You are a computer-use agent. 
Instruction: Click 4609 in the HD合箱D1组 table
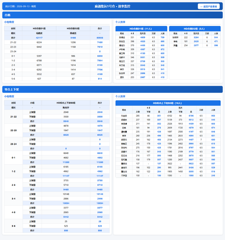coord(143,37)
